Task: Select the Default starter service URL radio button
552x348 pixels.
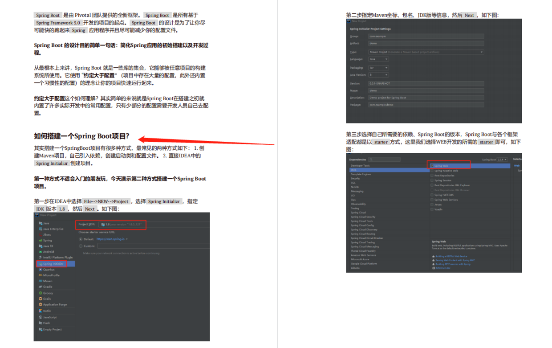Action: (81, 239)
